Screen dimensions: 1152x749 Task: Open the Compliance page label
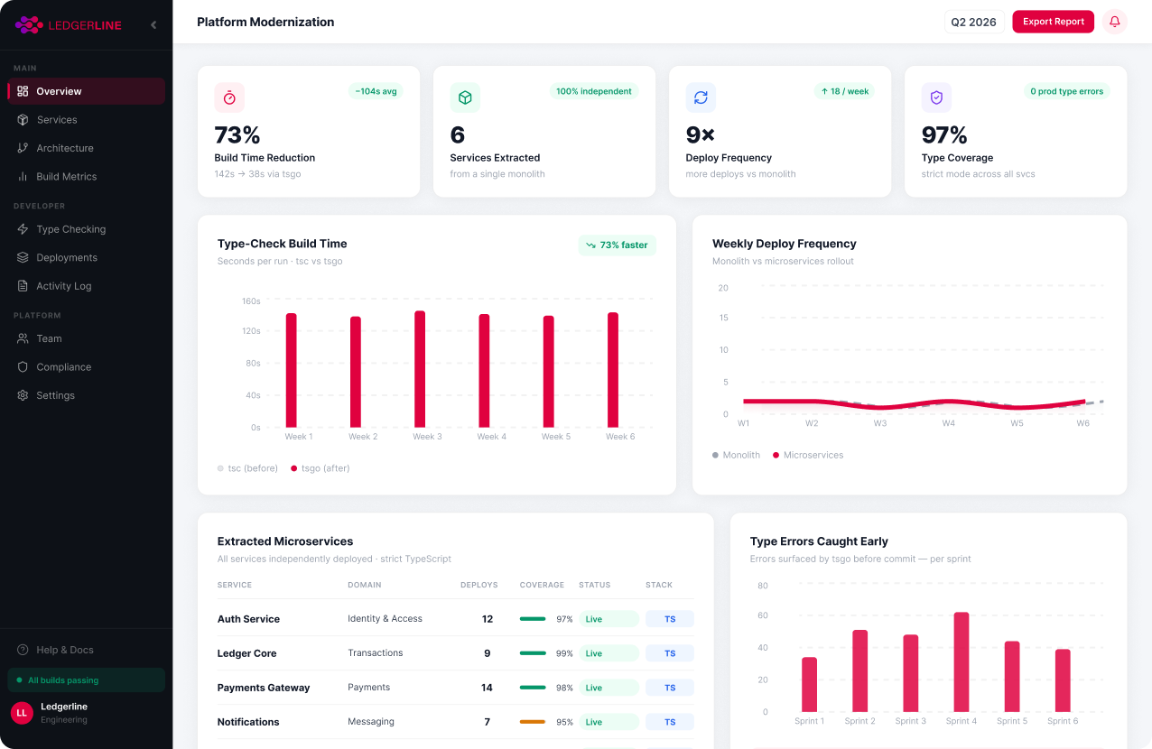tap(64, 367)
